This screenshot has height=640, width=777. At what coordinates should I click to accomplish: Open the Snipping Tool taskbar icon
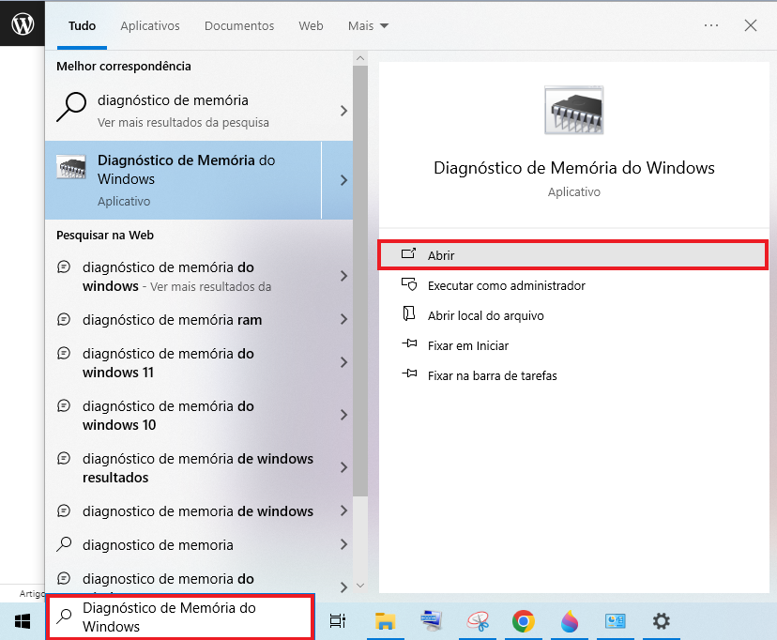(478, 621)
